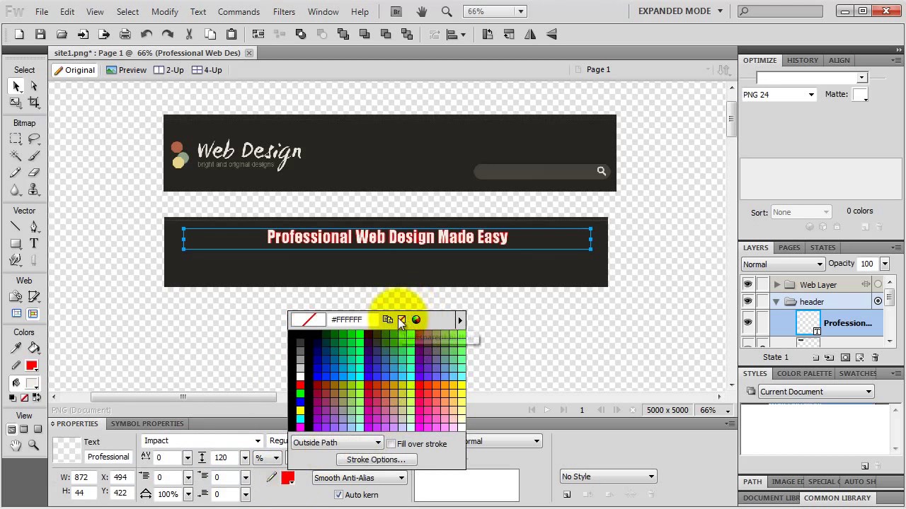Select the Text tool in Vector section
The width and height of the screenshot is (906, 509).
coord(33,243)
